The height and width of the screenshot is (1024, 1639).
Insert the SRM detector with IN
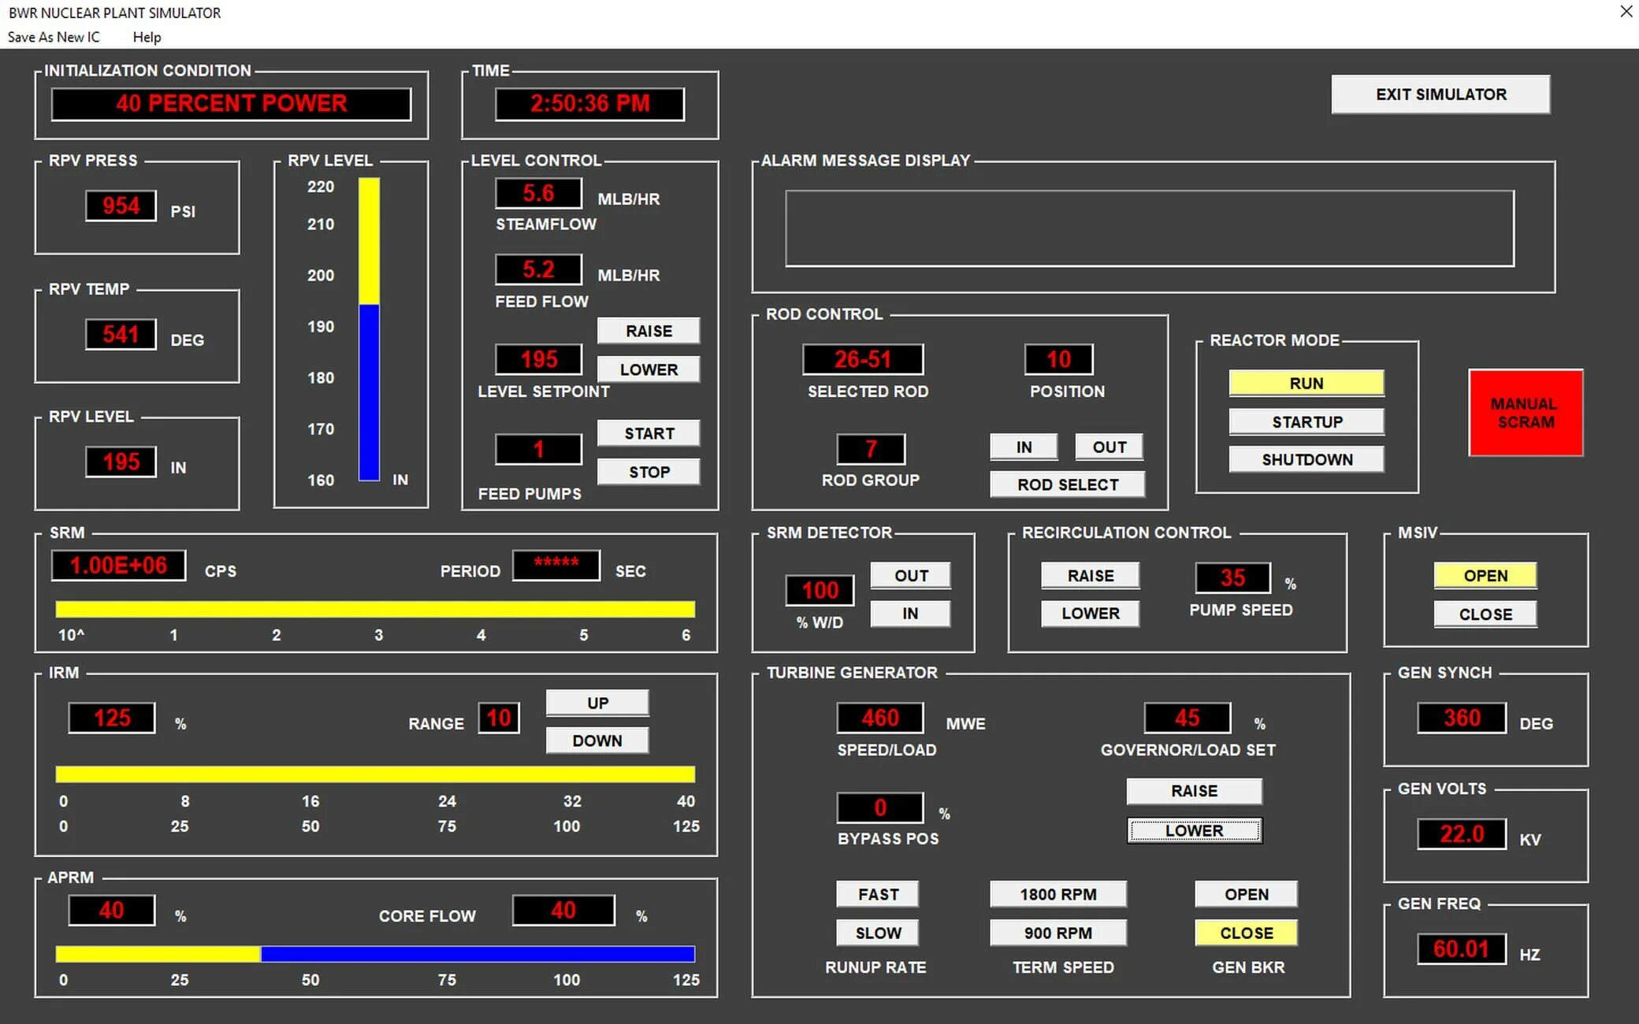[x=909, y=613]
